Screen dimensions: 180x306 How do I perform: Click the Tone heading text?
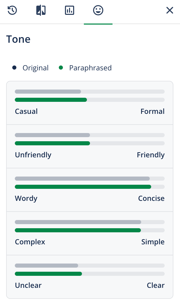coord(18,39)
